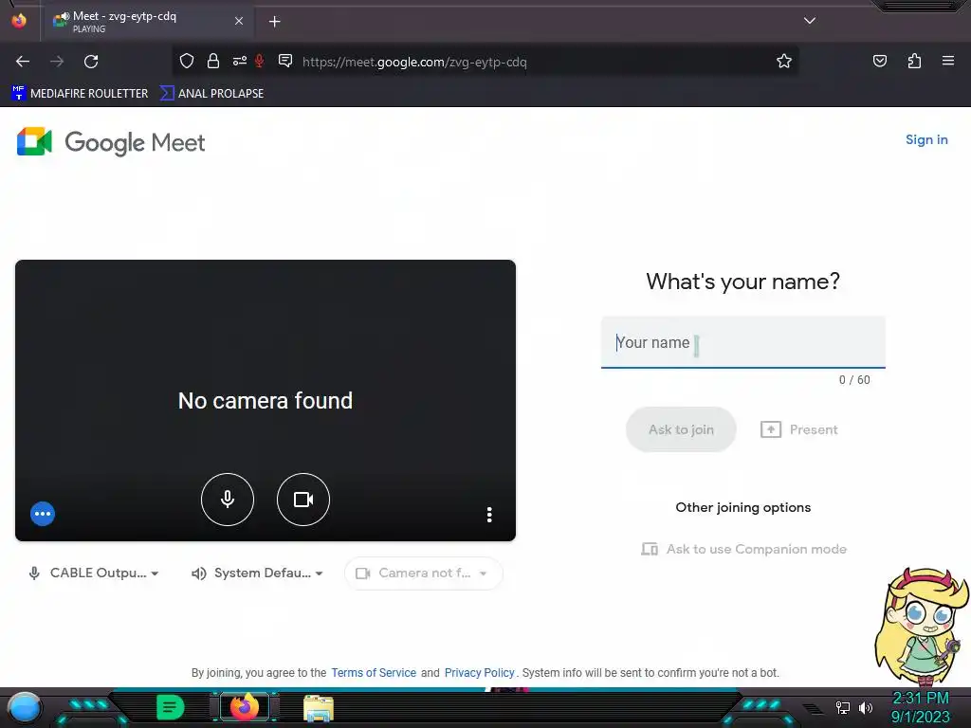Open the Pocket save icon
The height and width of the screenshot is (728, 971).
tap(879, 61)
